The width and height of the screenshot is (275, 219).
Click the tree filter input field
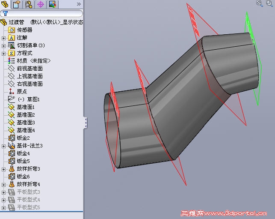41,13
